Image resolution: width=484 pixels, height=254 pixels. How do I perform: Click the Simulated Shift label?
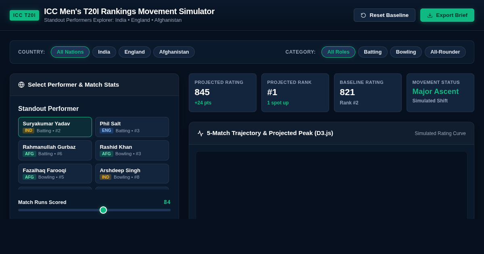(430, 101)
